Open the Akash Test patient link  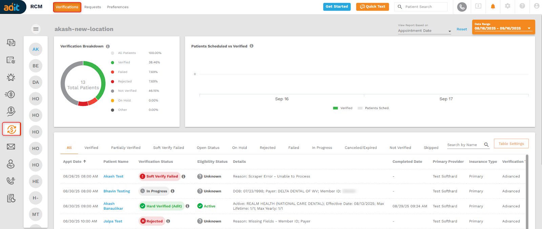(113, 176)
